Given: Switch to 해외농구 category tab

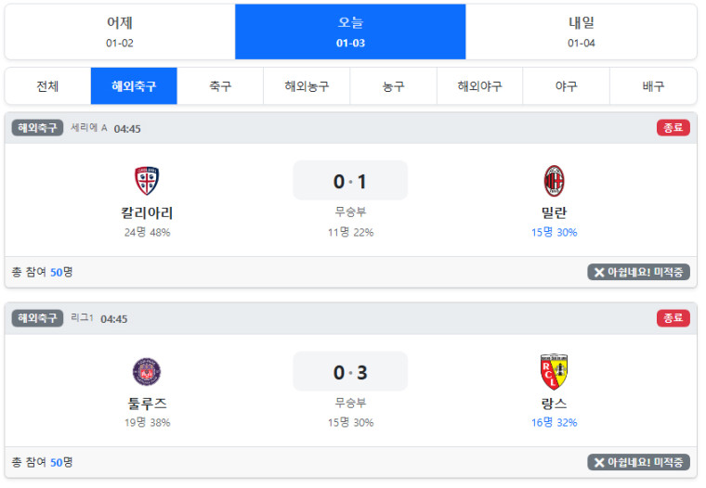Looking at the screenshot, I should tap(307, 86).
